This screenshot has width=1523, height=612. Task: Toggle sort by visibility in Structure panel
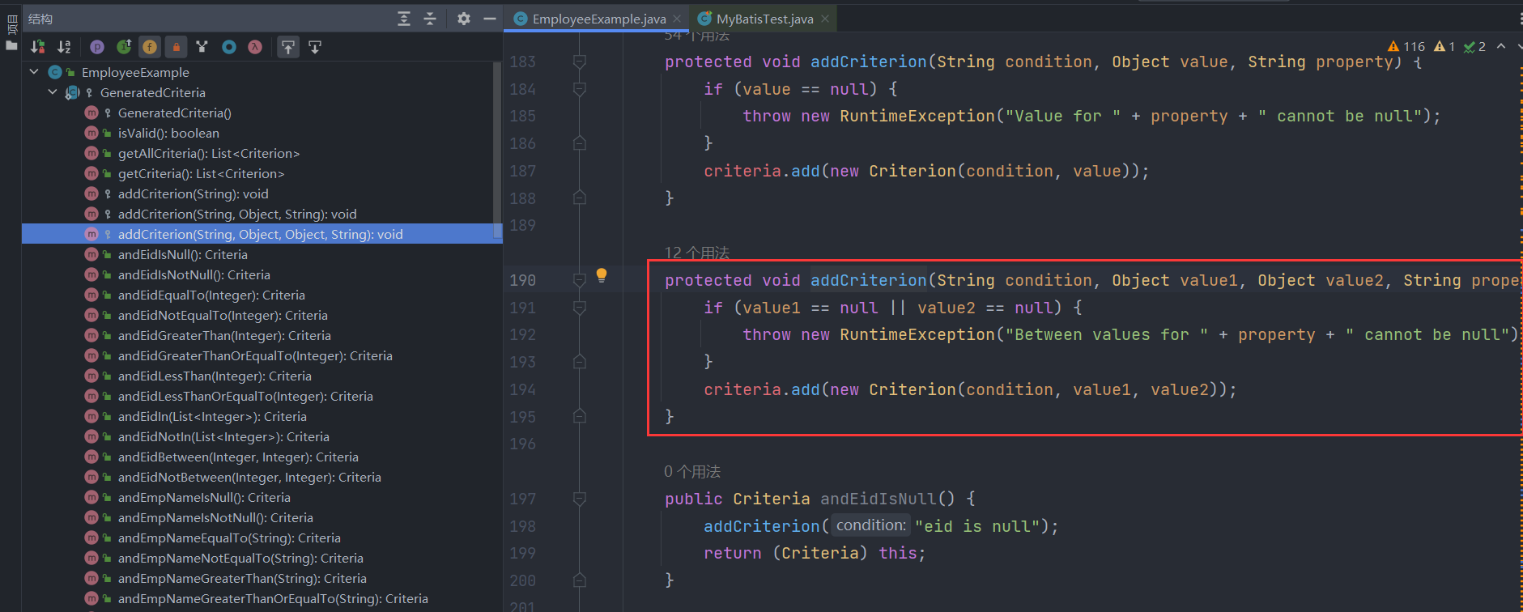click(38, 47)
